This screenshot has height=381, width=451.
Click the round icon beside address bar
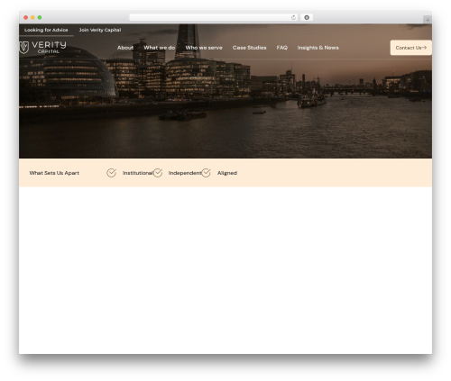click(x=307, y=17)
